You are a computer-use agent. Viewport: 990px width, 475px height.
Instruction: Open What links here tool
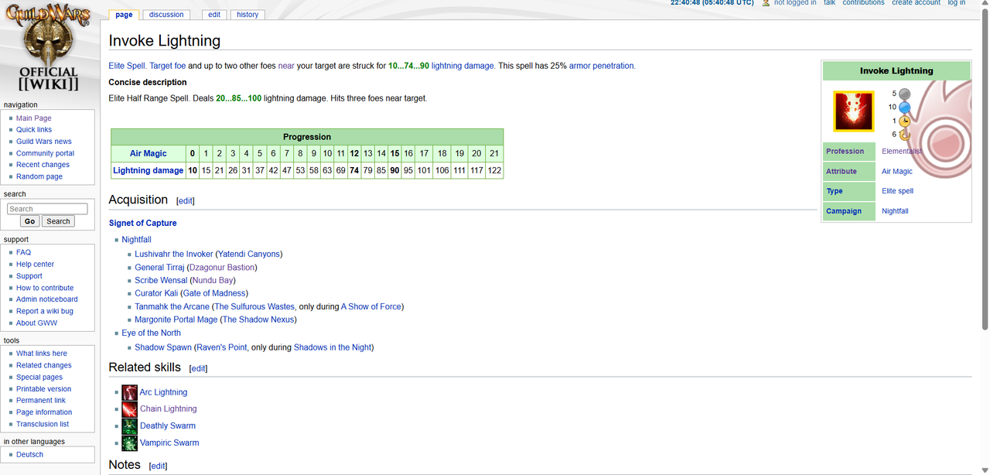pyautogui.click(x=42, y=354)
